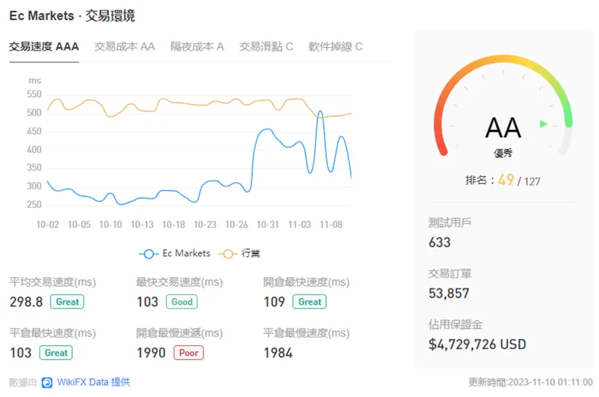Click the green pointer on the AA gauge
This screenshot has width=599, height=397.
point(544,124)
